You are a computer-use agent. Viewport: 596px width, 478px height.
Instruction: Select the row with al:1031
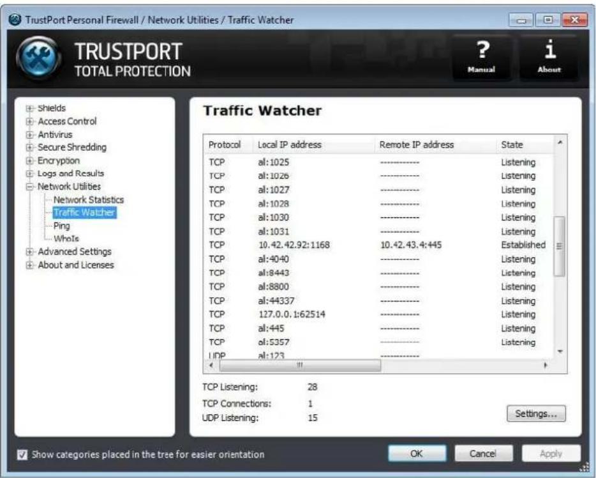(378, 231)
